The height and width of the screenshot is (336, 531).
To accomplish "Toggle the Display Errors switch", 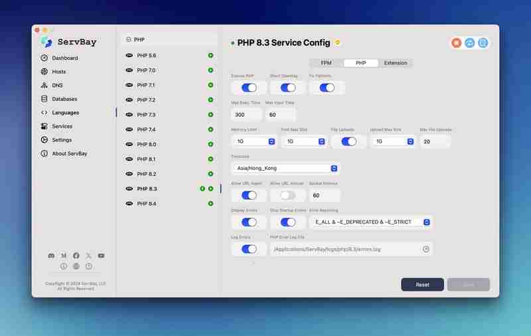I will 249,222.
